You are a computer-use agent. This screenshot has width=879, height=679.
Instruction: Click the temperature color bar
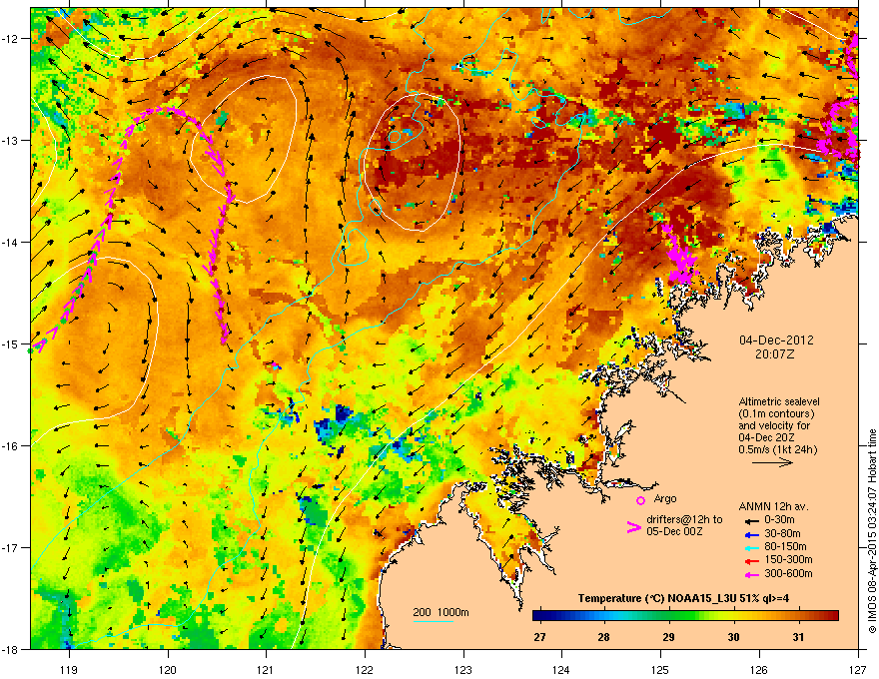click(x=685, y=616)
